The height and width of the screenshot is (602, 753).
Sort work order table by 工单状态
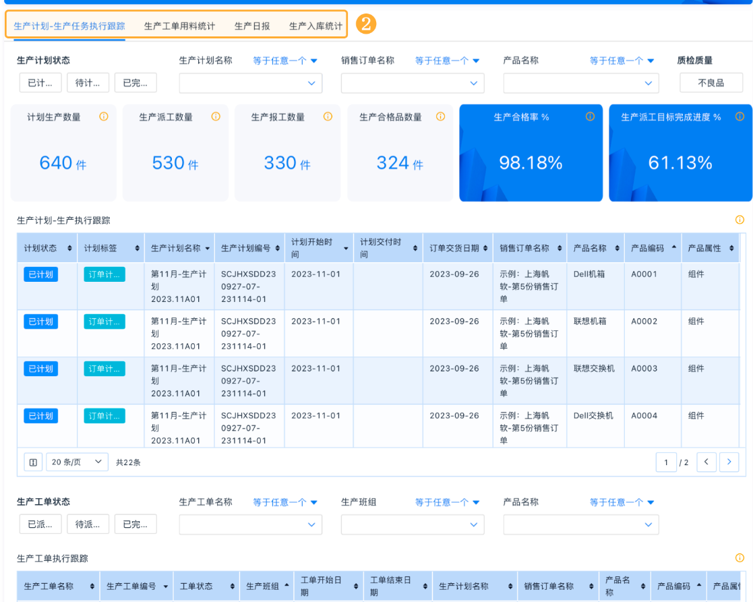click(x=233, y=586)
